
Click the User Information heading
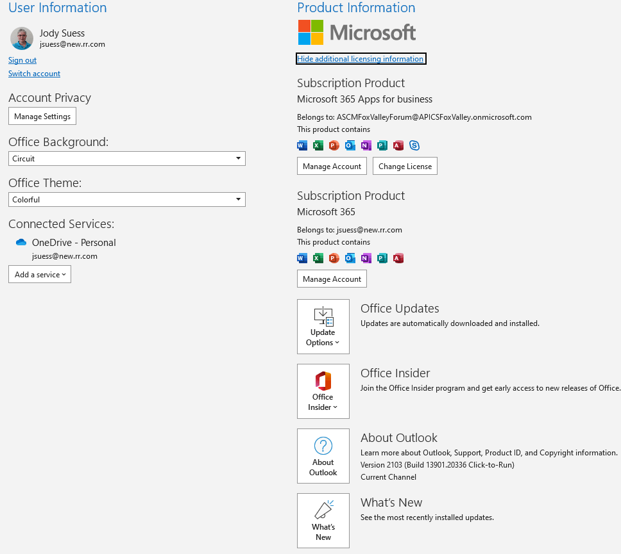pyautogui.click(x=58, y=8)
